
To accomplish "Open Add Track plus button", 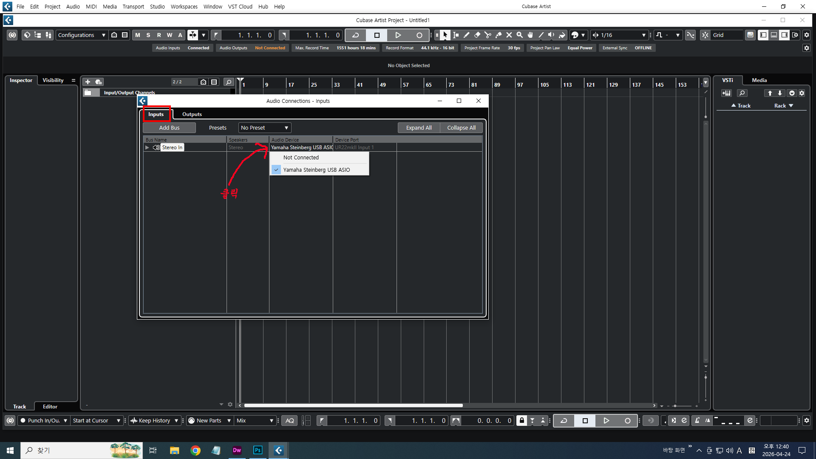I will click(x=88, y=82).
